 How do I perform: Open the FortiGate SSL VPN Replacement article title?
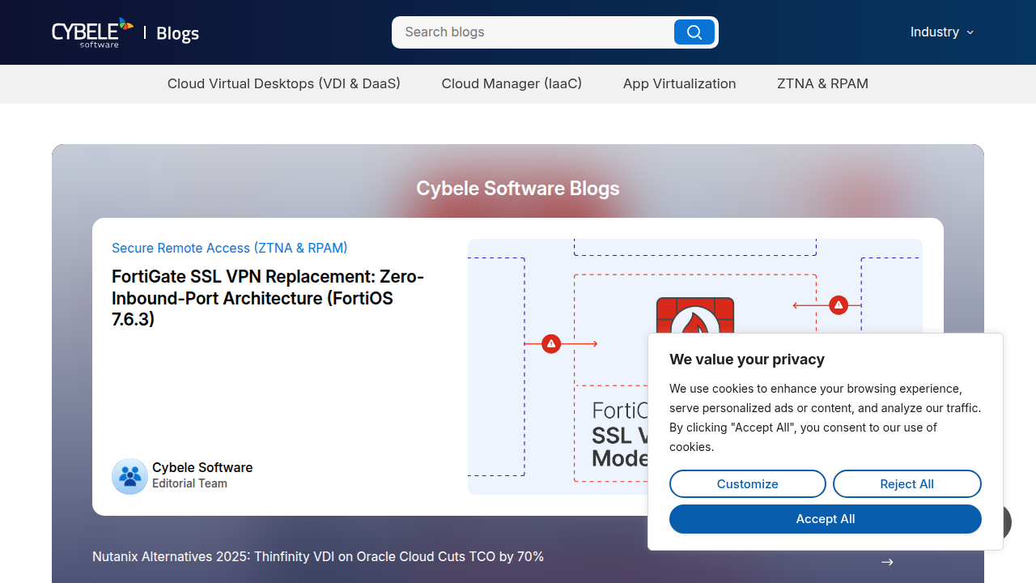268,298
